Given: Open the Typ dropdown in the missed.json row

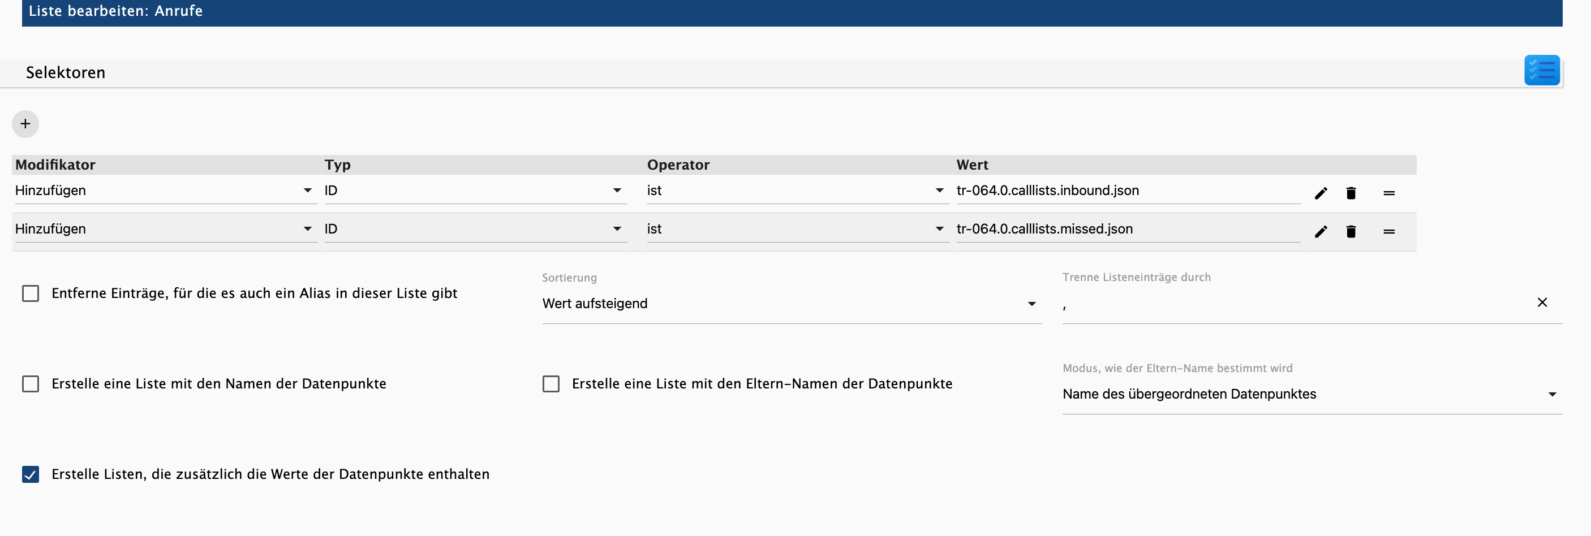Looking at the screenshot, I should tap(476, 229).
